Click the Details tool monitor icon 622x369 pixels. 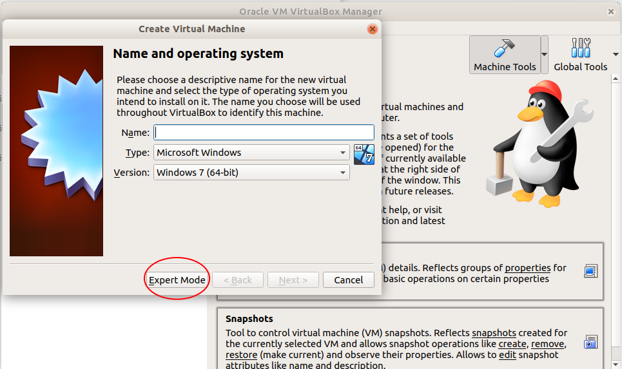[x=590, y=271]
